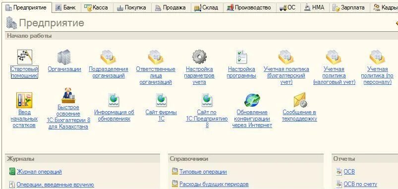Switch to the Банк tab
The image size is (398, 189).
pos(66,7)
